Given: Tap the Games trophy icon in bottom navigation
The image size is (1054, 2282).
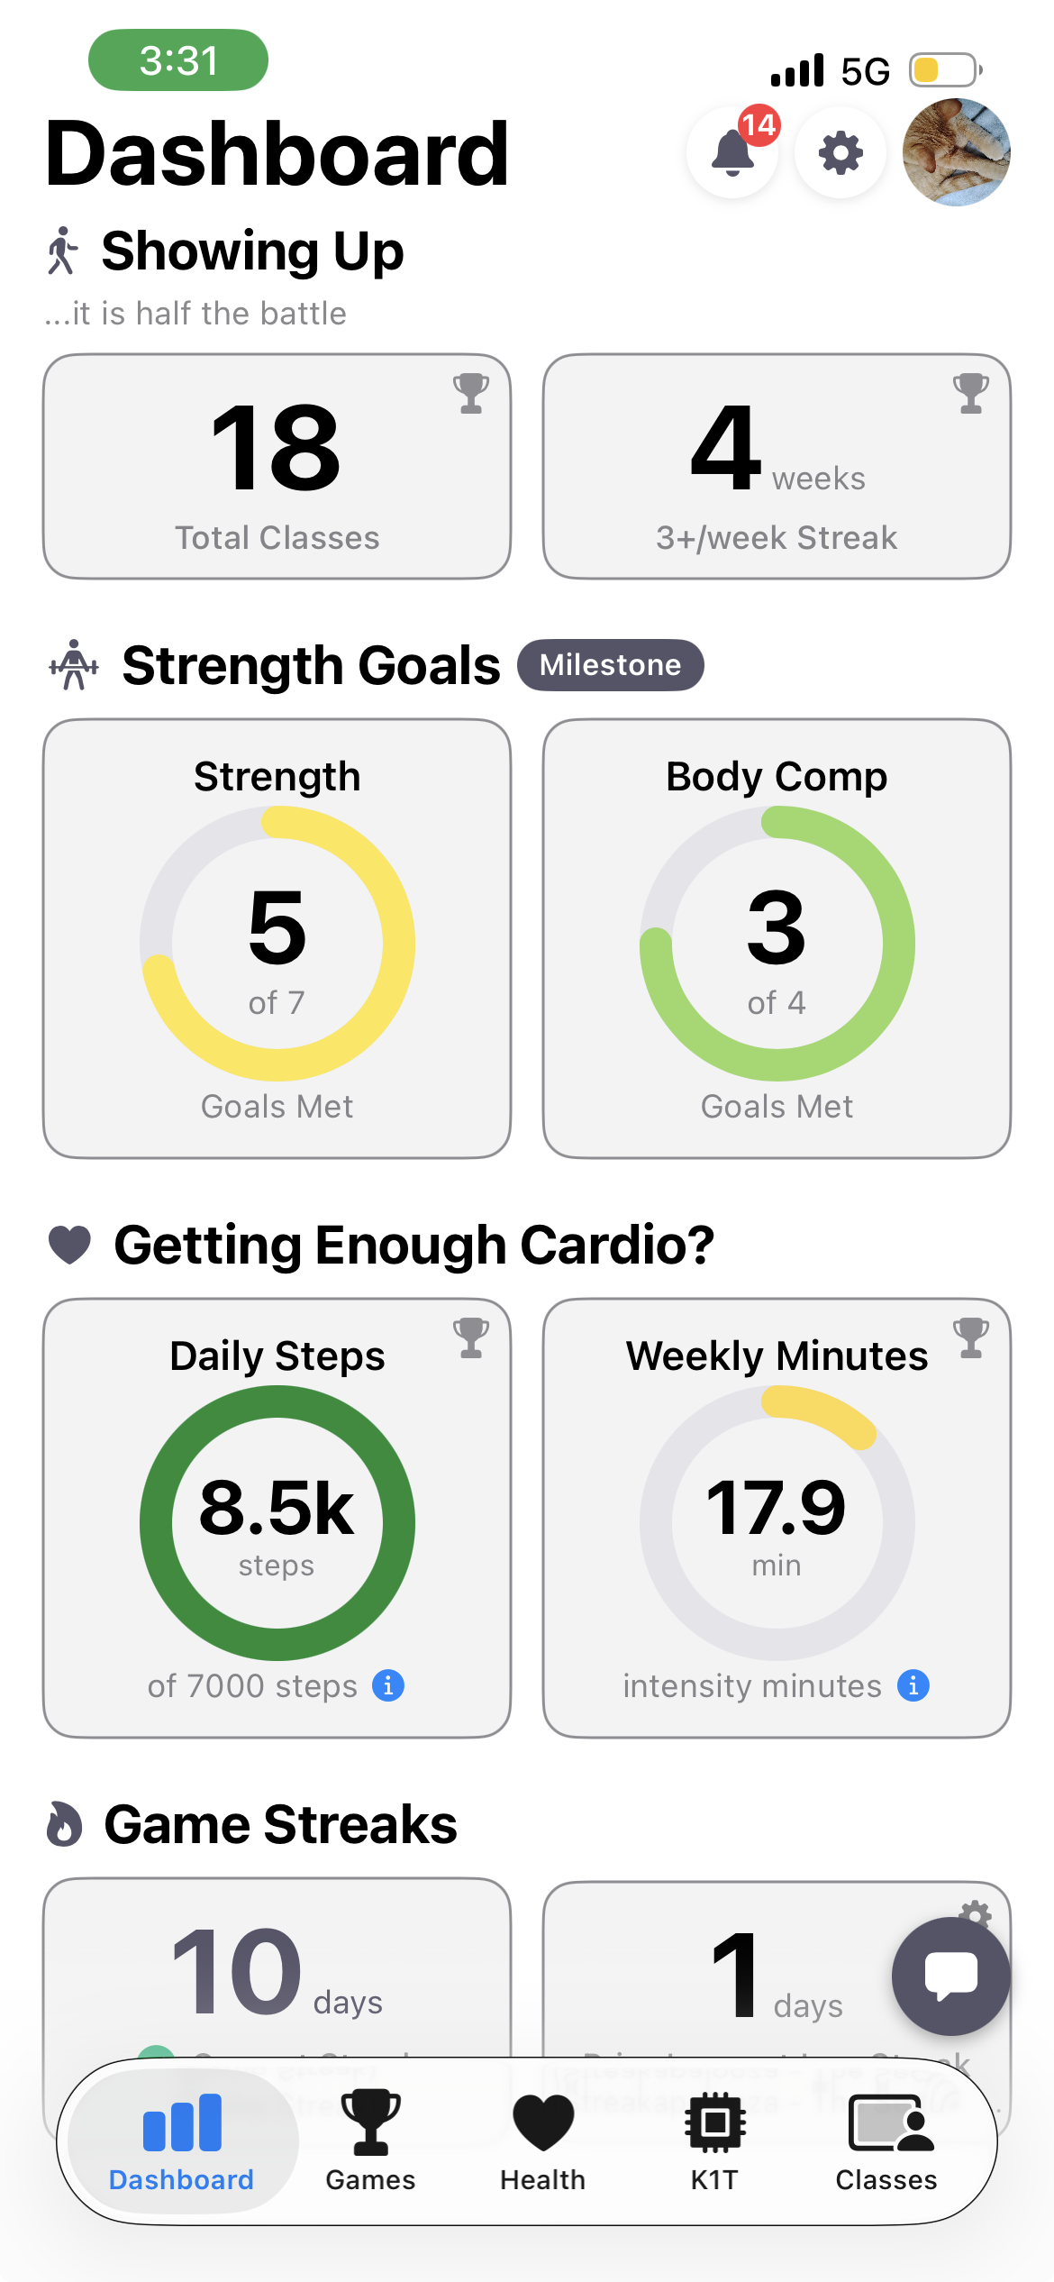Looking at the screenshot, I should 370,2127.
